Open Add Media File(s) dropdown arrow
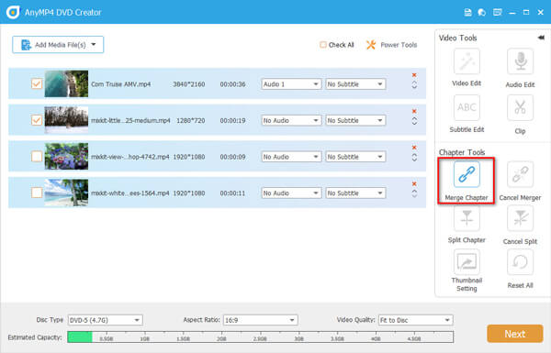Screen dimensions: 551x353 click(94, 45)
